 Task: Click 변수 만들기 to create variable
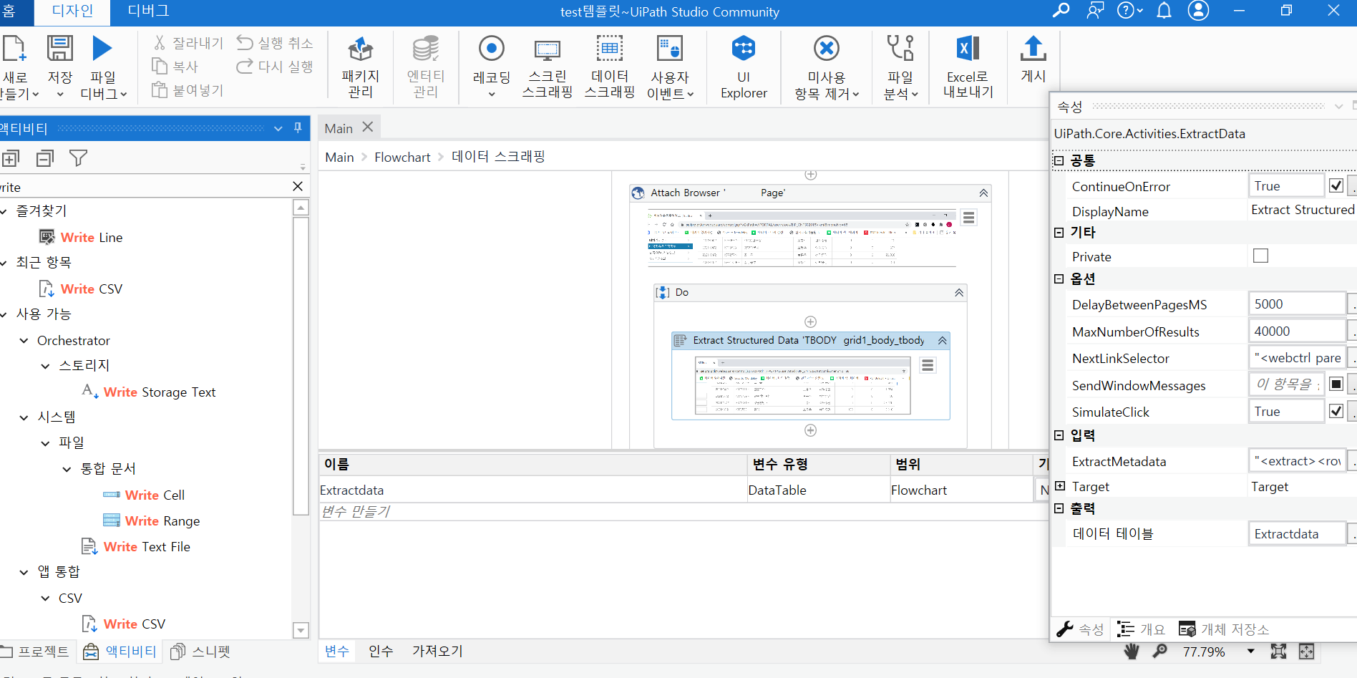[356, 511]
